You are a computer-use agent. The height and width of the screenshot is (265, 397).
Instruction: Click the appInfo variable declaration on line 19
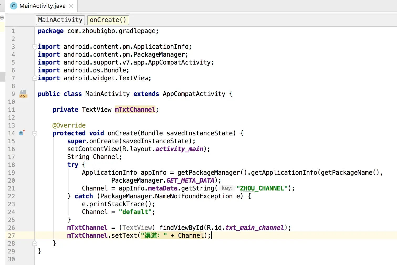tap(153, 173)
